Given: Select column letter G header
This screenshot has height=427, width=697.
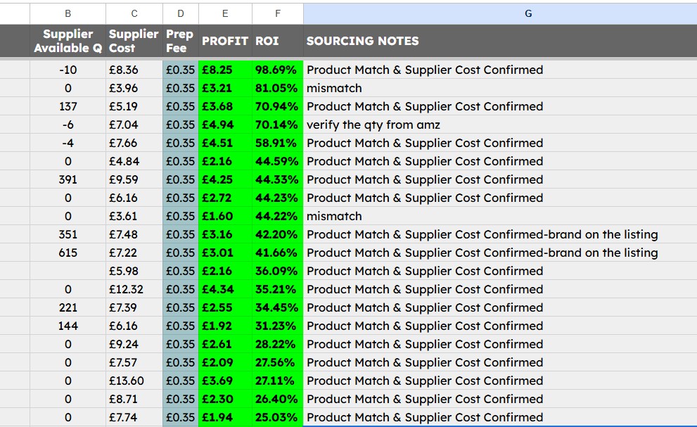Looking at the screenshot, I should pyautogui.click(x=527, y=13).
